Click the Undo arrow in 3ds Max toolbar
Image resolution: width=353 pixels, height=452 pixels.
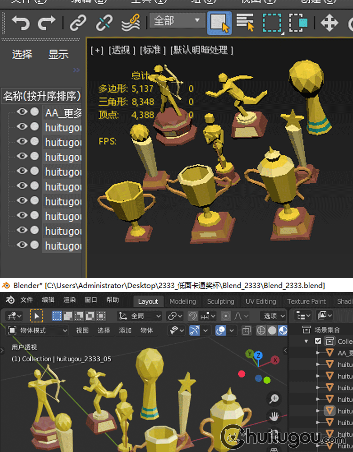point(20,23)
